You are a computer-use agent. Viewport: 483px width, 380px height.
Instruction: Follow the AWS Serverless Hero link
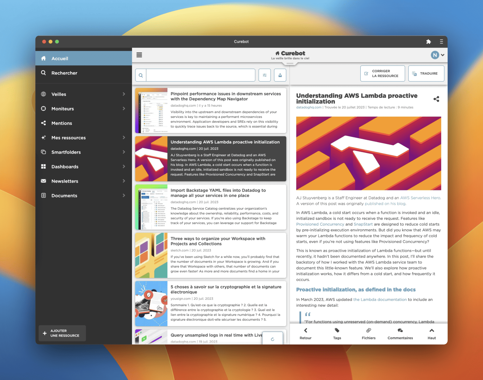tap(420, 198)
